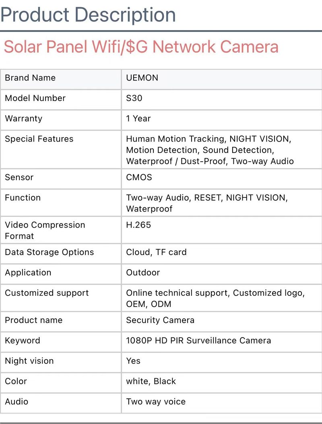Select the H.265 compression format value

138,225
